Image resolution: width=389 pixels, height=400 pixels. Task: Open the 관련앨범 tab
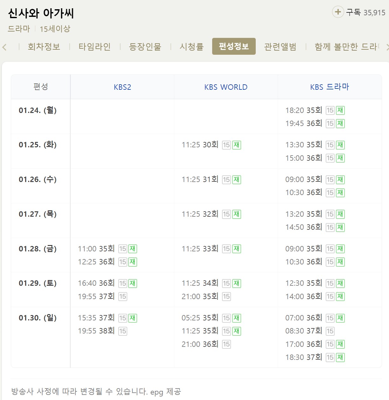pyautogui.click(x=280, y=47)
